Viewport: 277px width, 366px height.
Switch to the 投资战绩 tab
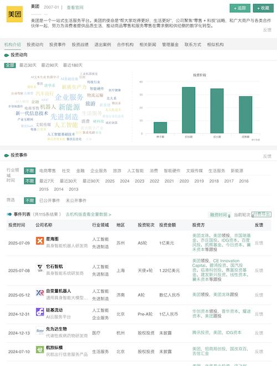click(80, 44)
